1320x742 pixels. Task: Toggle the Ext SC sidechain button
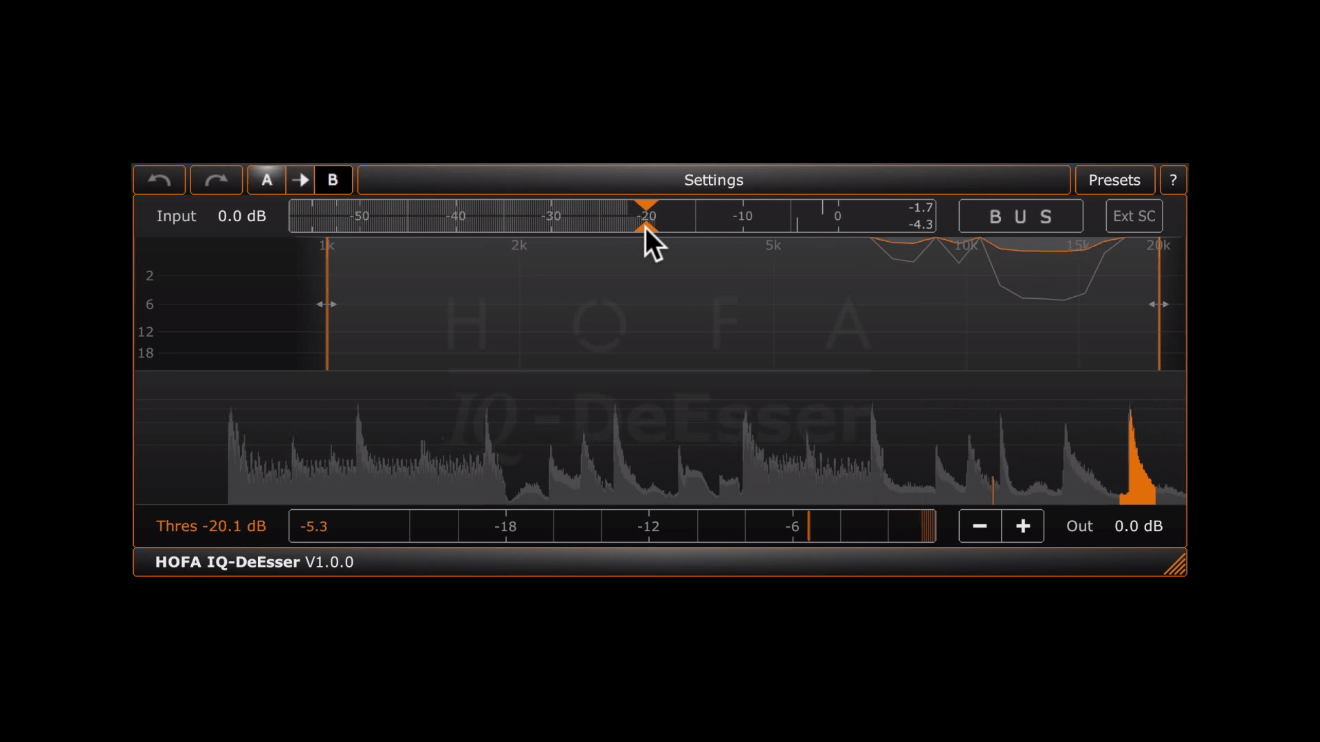pos(1134,216)
